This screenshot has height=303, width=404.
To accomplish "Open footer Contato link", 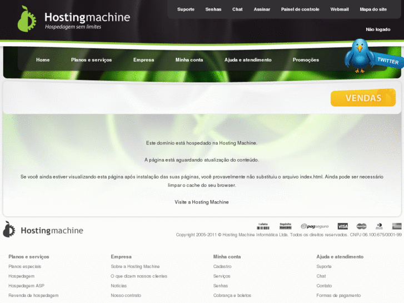I will [x=324, y=286].
